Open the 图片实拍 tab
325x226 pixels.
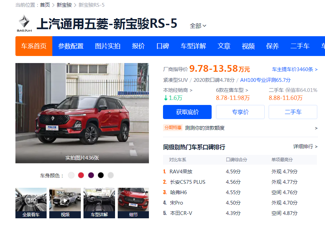(x=108, y=46)
